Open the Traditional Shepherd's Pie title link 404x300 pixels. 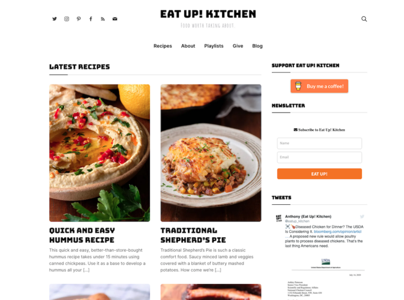point(193,235)
